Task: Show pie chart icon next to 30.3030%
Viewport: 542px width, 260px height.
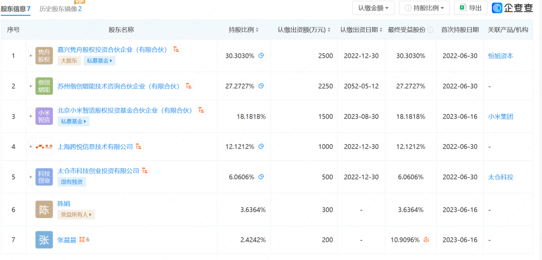Action: click(x=261, y=56)
